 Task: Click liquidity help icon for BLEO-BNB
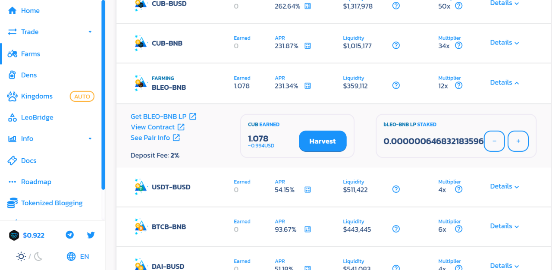click(396, 85)
